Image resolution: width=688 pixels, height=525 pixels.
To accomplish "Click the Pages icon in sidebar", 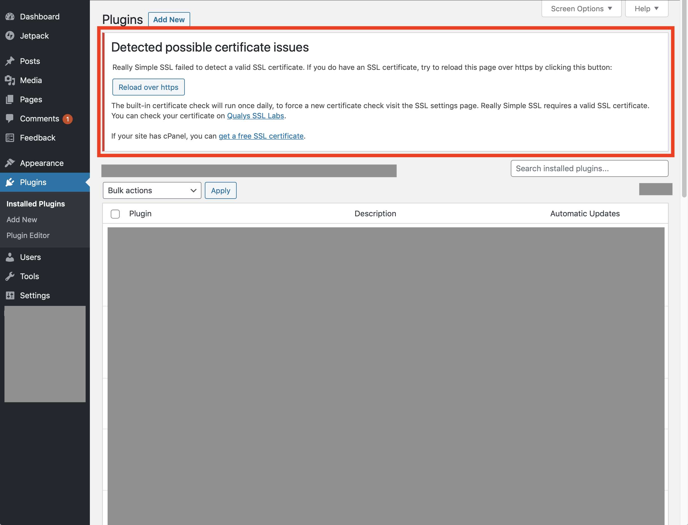I will pos(10,99).
